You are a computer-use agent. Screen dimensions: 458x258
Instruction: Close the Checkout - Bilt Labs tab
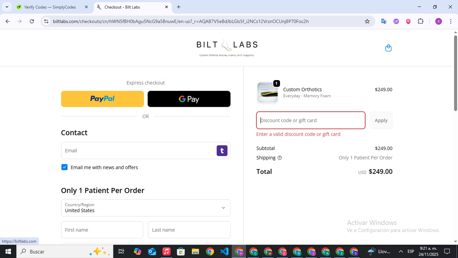tap(166, 7)
